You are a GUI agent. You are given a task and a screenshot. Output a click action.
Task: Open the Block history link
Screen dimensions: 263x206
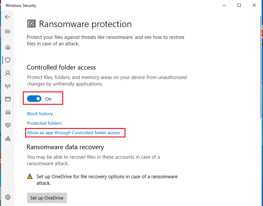coord(40,114)
